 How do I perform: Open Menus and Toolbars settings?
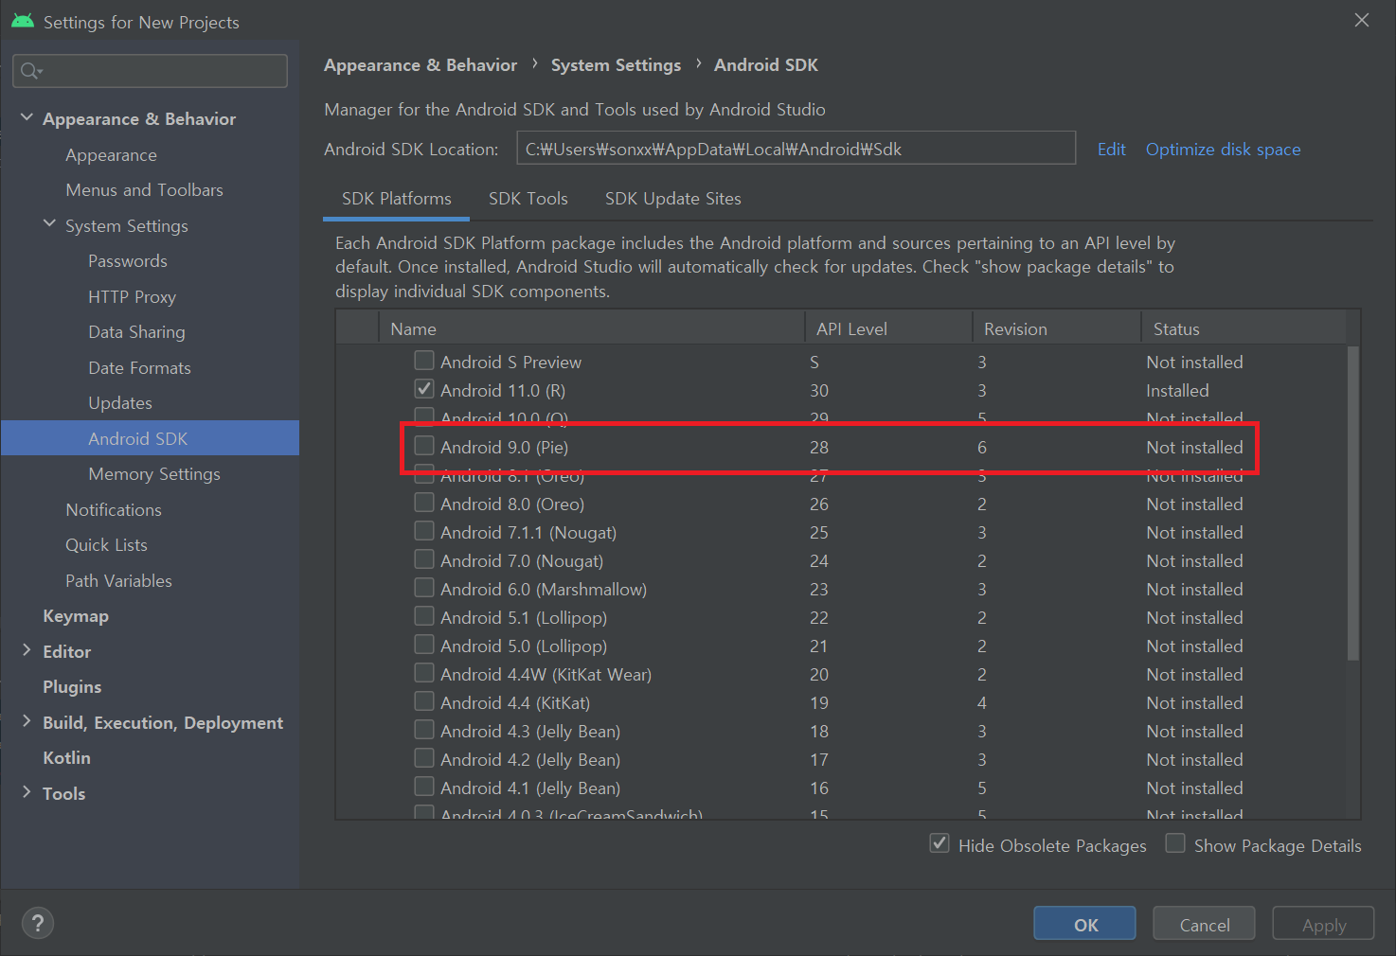pos(144,190)
